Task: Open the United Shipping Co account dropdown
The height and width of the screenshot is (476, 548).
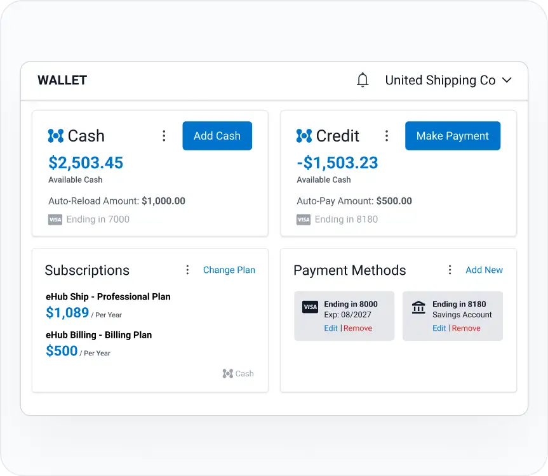Action: coord(448,80)
